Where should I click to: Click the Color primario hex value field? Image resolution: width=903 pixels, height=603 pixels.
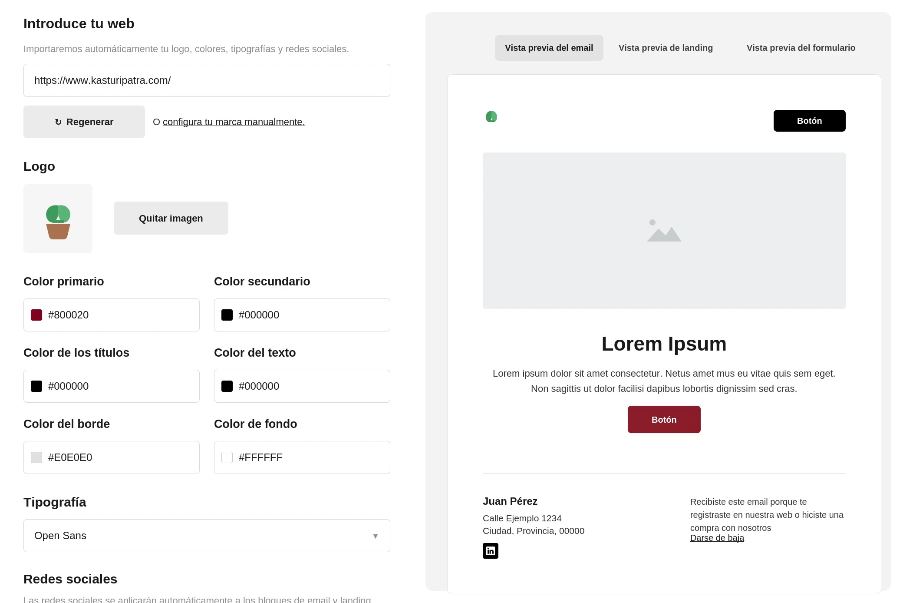pyautogui.click(x=112, y=315)
